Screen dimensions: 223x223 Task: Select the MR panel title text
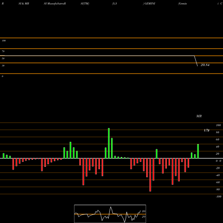click(199, 116)
